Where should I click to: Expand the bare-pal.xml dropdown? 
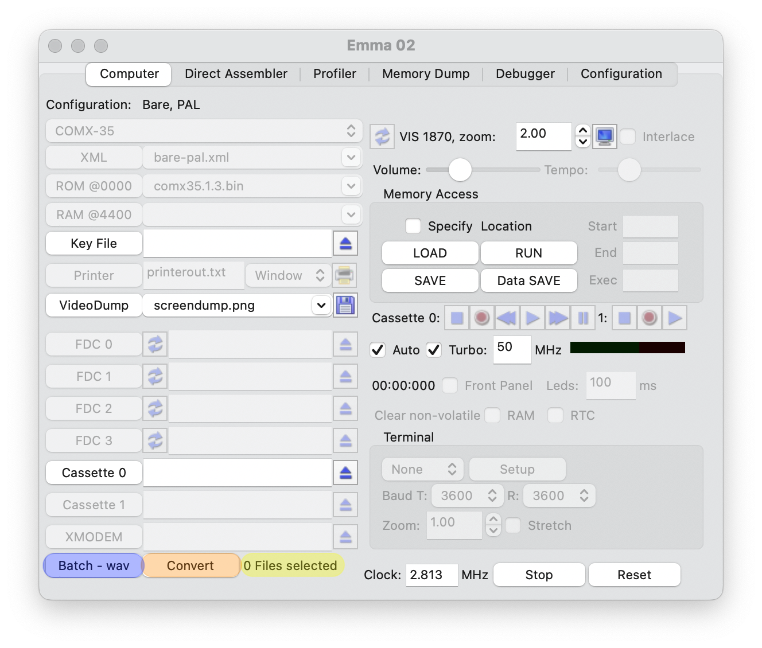pos(351,157)
